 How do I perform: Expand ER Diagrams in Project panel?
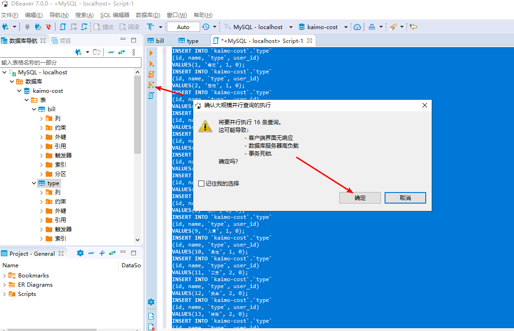pos(4,285)
